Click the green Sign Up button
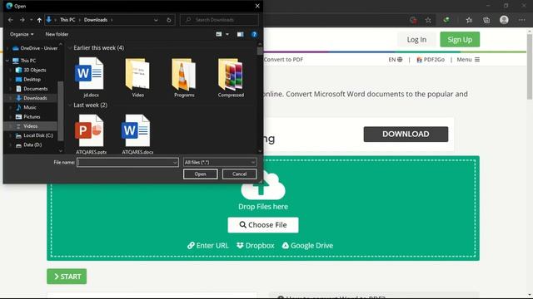 [x=460, y=40]
